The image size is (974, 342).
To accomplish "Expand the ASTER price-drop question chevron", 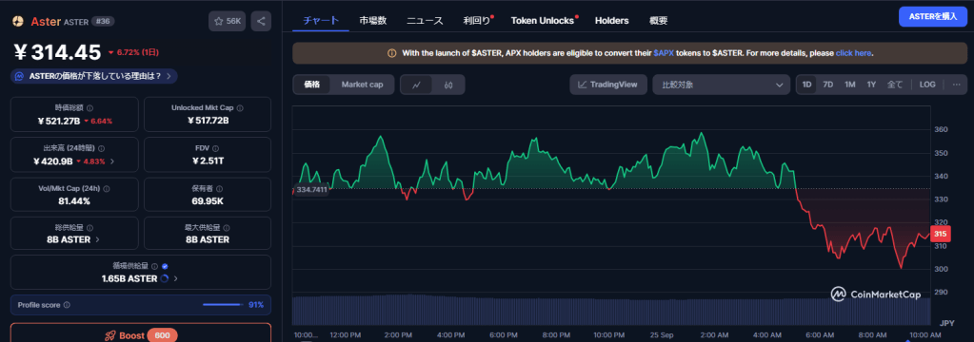I will click(x=169, y=76).
